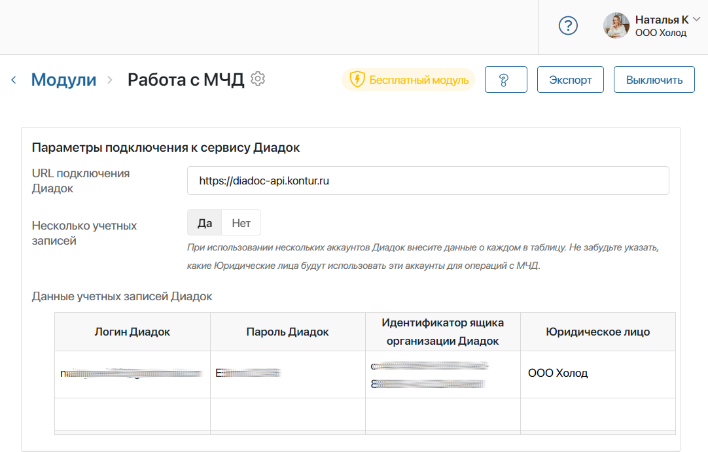Screen dimensions: 708x452
Task: Click the Юридическое лицо column header
Action: 597,332
